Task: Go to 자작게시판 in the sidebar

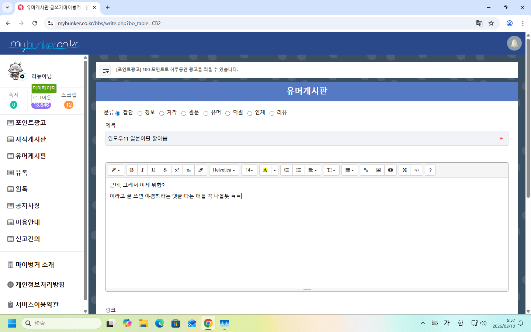Action: pos(31,139)
